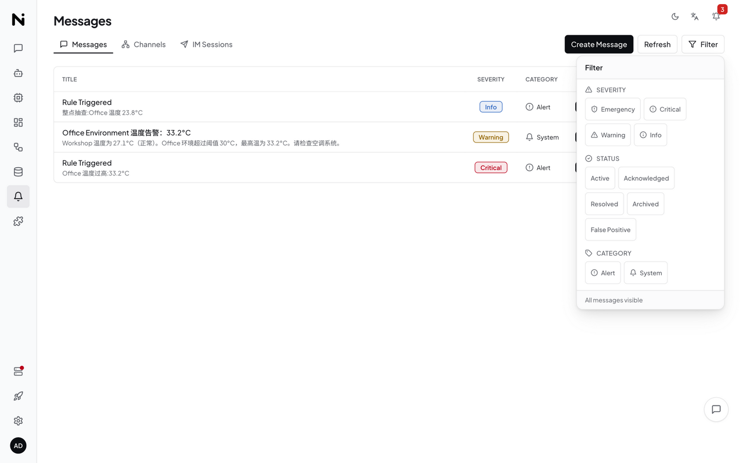Open the rules workflow icon in sidebar
The width and height of the screenshot is (741, 463).
[x=18, y=147]
